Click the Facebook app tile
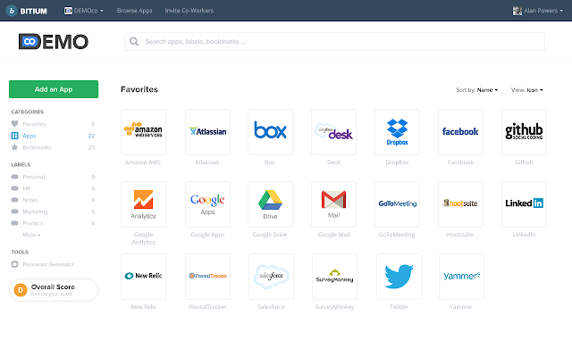The height and width of the screenshot is (357, 572). (460, 132)
